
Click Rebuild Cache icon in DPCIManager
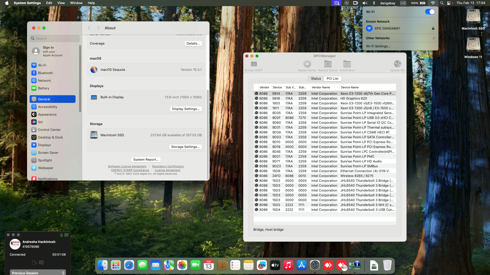click(x=328, y=64)
